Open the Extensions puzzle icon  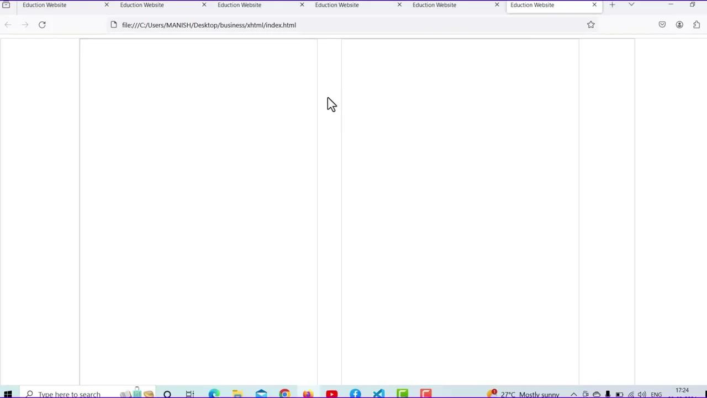coord(696,25)
